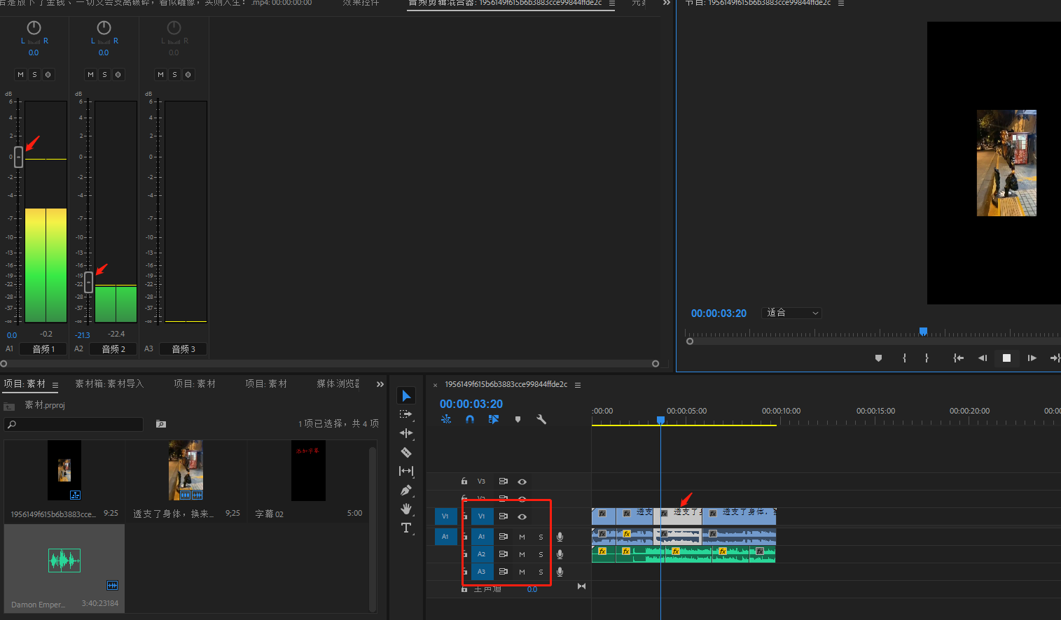1061x620 pixels.
Task: Hide the V1 video track output
Action: click(x=522, y=516)
